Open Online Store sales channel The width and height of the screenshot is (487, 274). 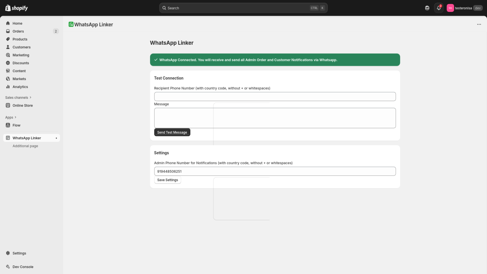(23, 106)
